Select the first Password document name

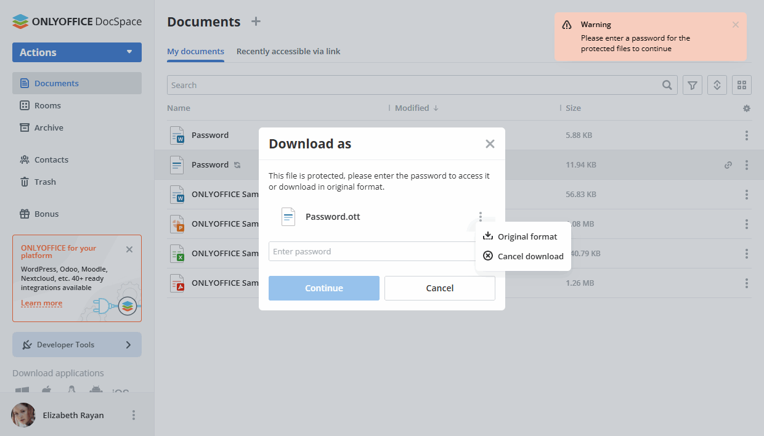pyautogui.click(x=210, y=135)
